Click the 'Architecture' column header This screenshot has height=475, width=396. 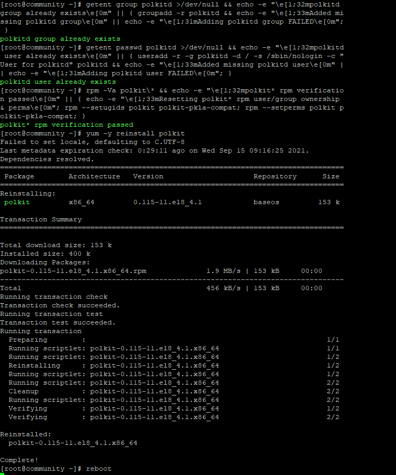pyautogui.click(x=94, y=176)
